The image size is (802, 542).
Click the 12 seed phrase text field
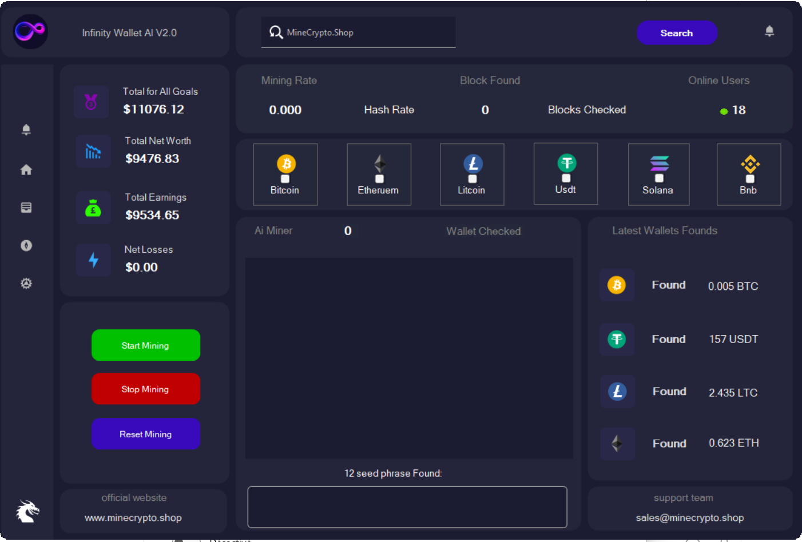point(407,507)
